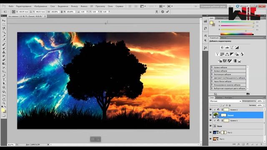267x150 pixels.
Task: Click the layer thumbnail of Fon 1
Action: tap(216, 139)
